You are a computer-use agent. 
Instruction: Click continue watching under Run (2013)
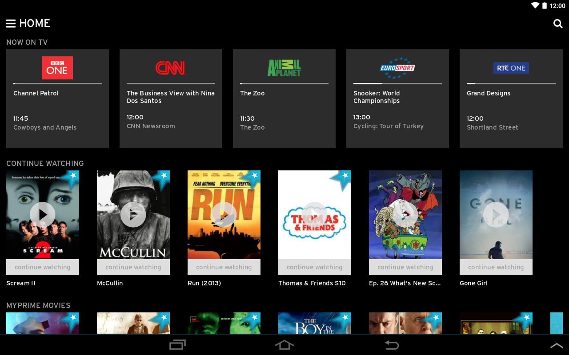click(x=224, y=267)
